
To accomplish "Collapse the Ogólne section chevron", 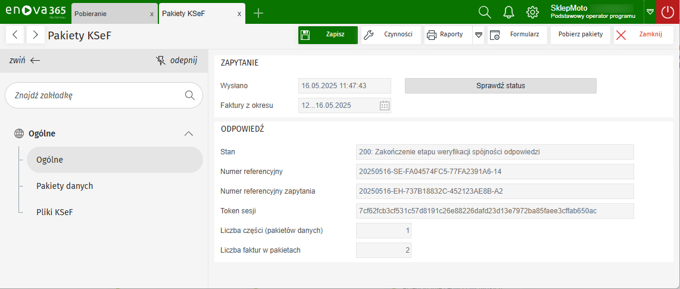I will 189,133.
